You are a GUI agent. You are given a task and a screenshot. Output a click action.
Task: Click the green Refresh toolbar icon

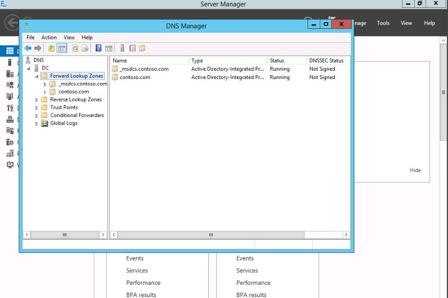point(75,48)
